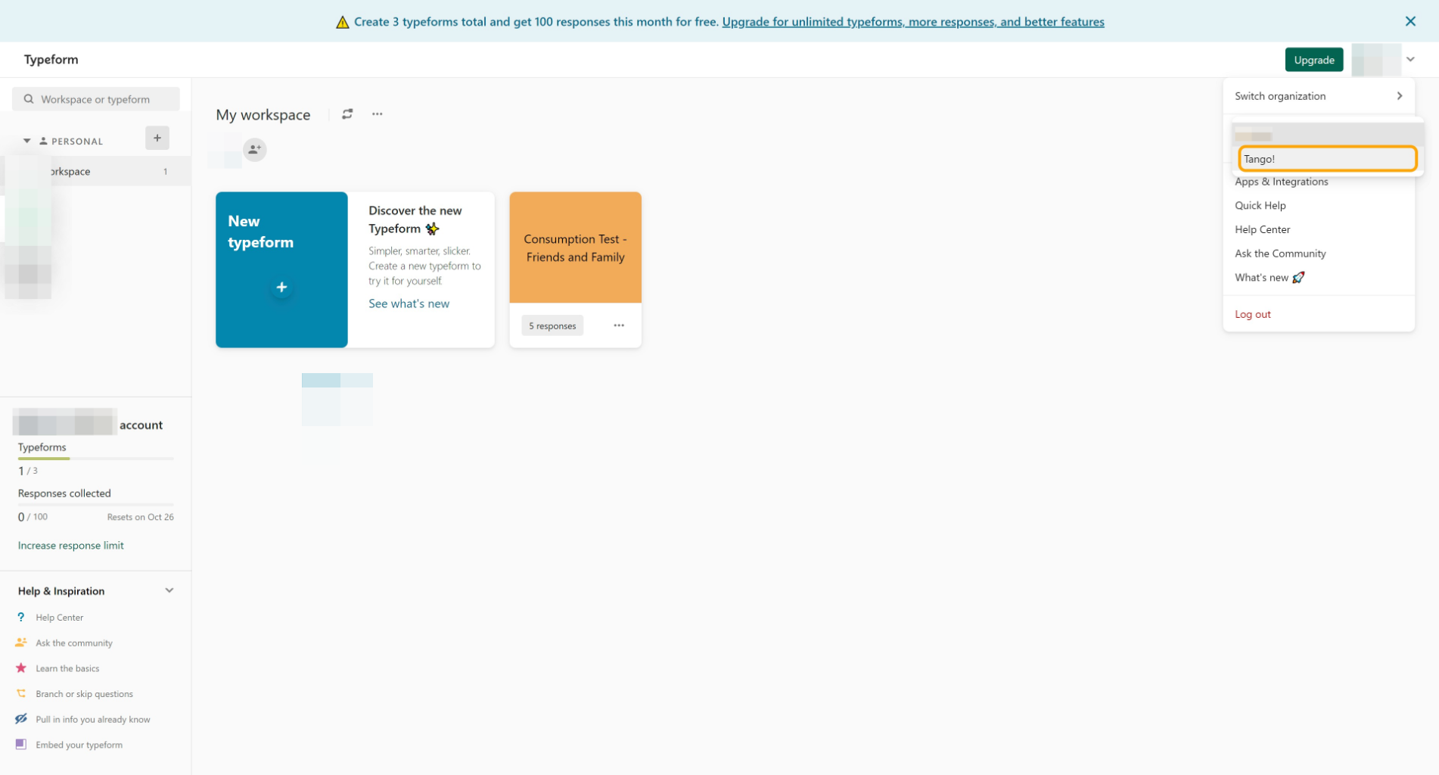This screenshot has height=775, width=1439.
Task: Click the Typeform logo text
Action: point(51,60)
